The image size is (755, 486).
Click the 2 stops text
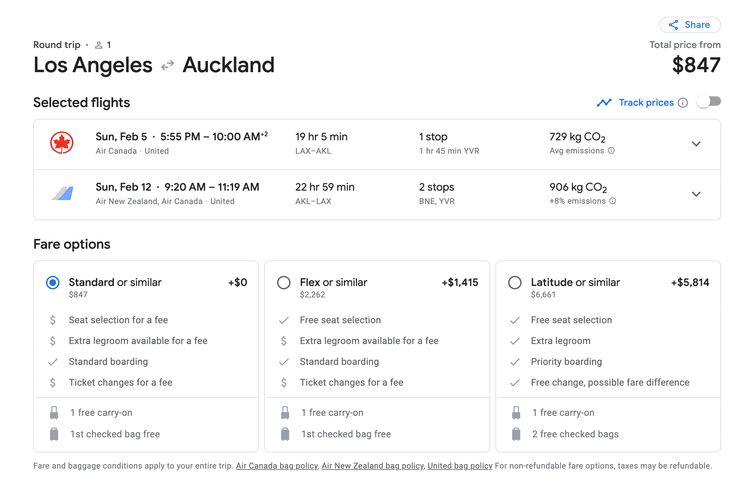click(437, 187)
